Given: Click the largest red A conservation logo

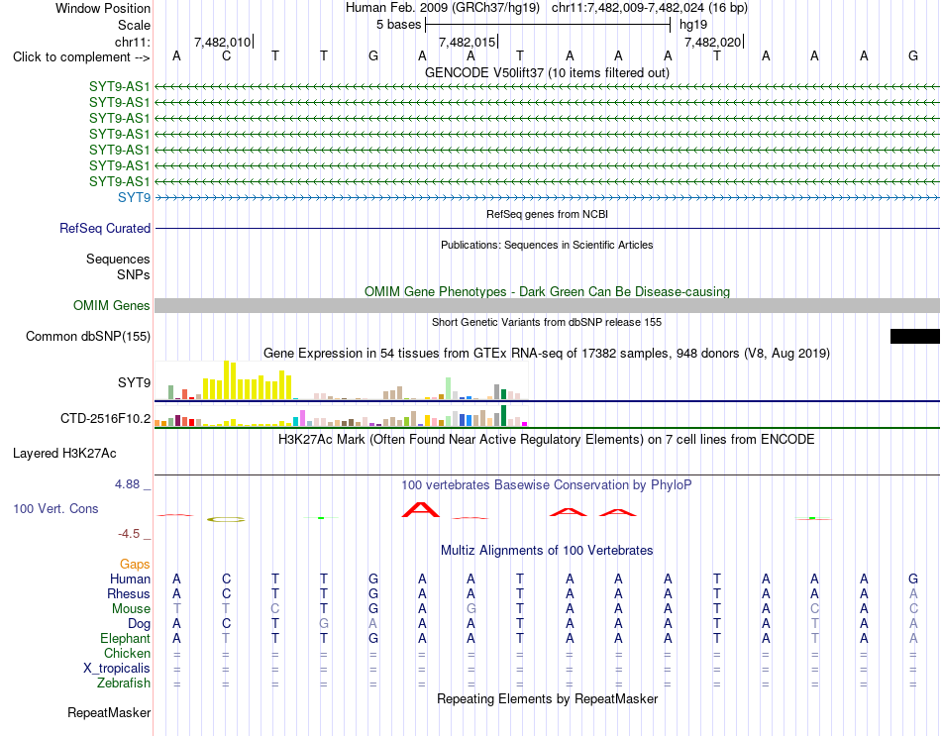Looking at the screenshot, I should (421, 510).
